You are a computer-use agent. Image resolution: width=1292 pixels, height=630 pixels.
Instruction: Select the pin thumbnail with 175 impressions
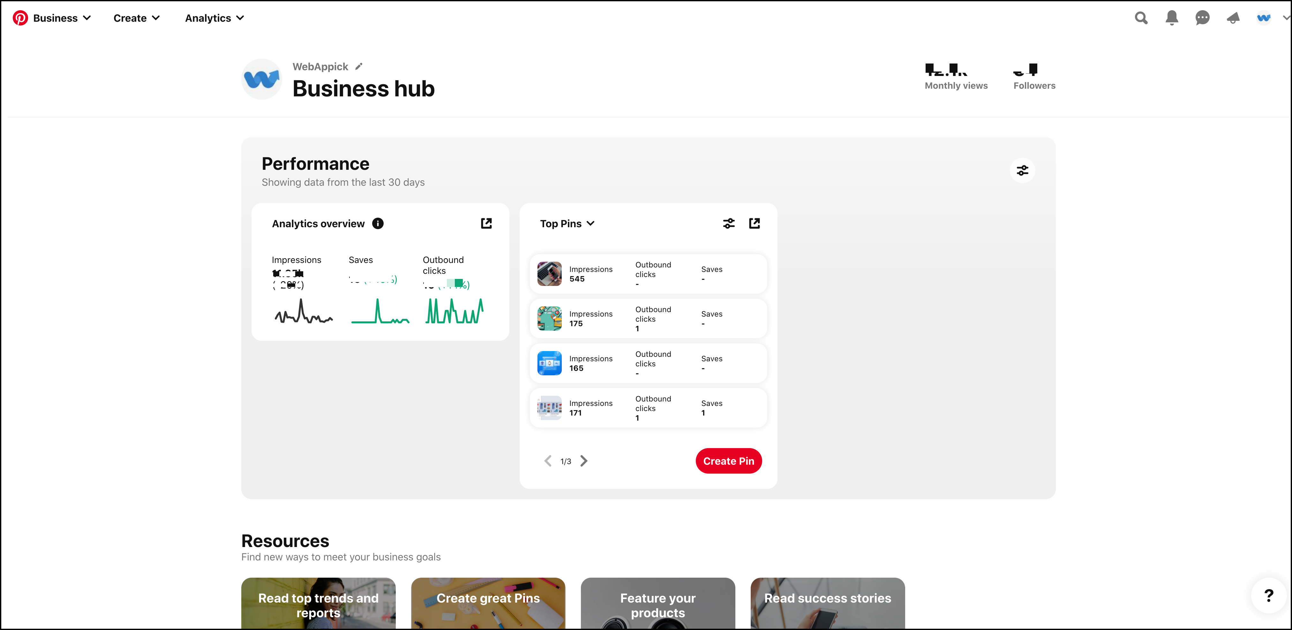coord(549,319)
